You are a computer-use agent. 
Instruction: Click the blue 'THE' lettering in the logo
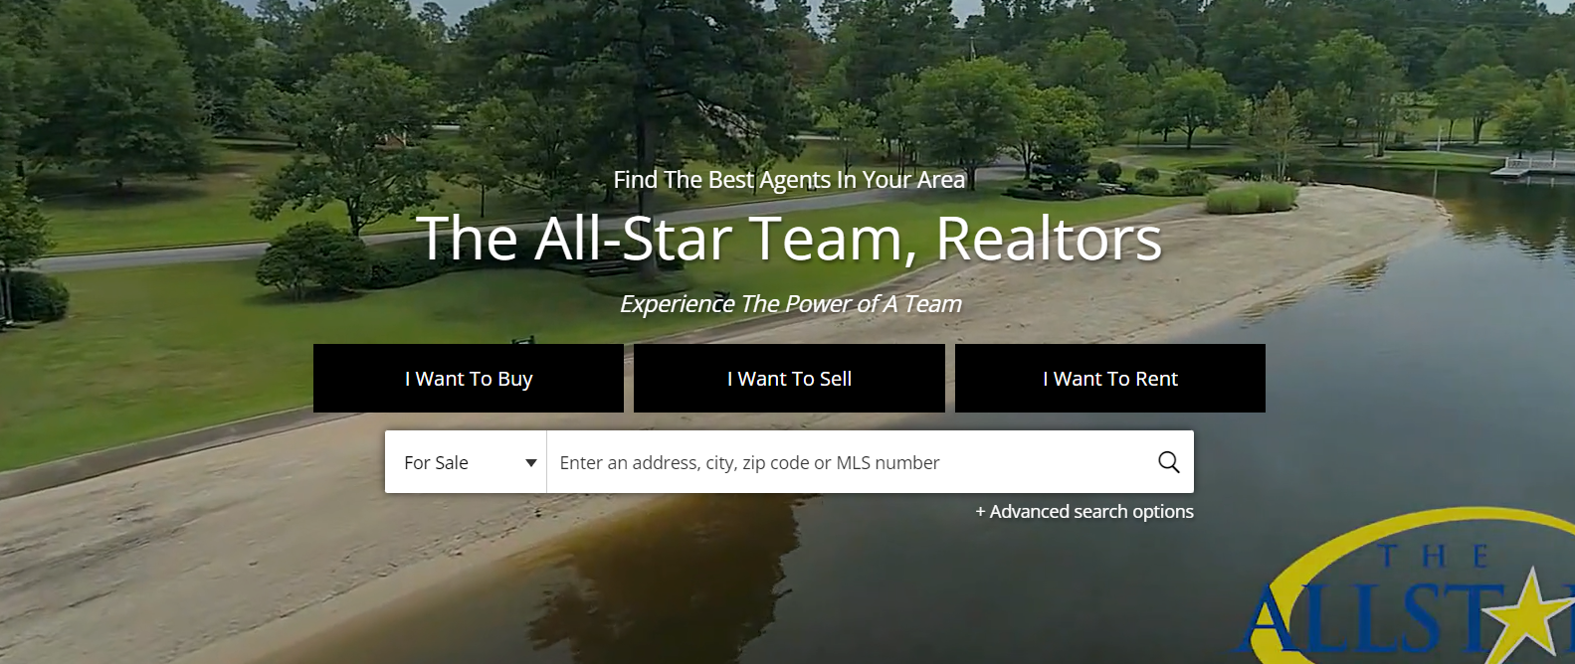click(x=1433, y=556)
